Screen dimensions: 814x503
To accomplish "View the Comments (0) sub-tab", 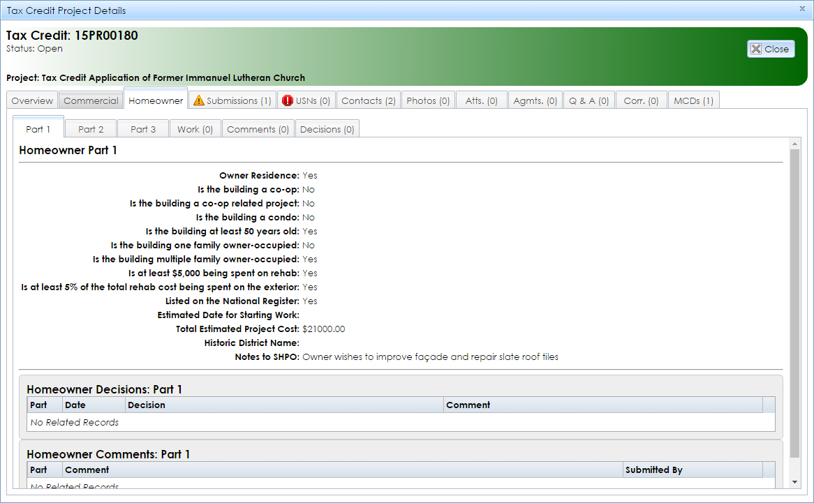I will tap(258, 129).
